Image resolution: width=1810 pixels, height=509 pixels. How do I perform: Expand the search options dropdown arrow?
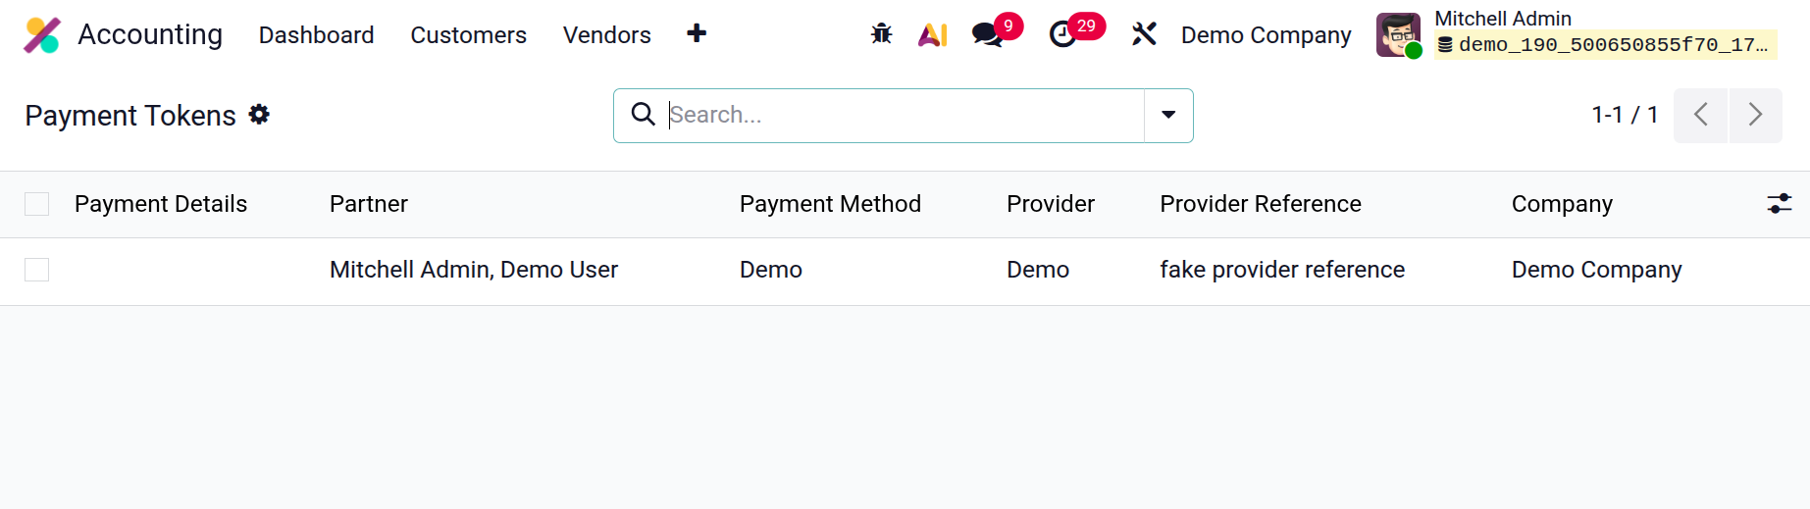[1168, 116]
